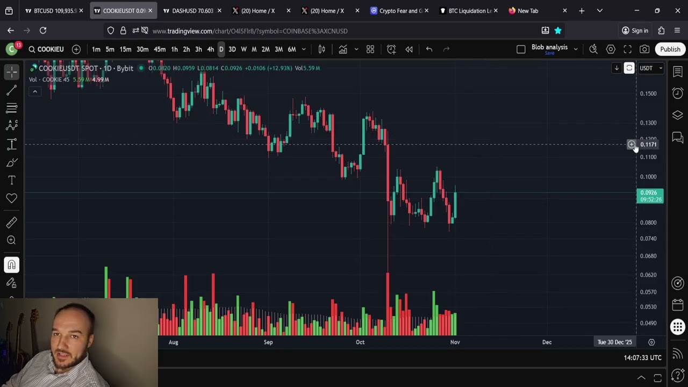
Task: Open the Fibonacci retracement tools
Action: click(12, 107)
